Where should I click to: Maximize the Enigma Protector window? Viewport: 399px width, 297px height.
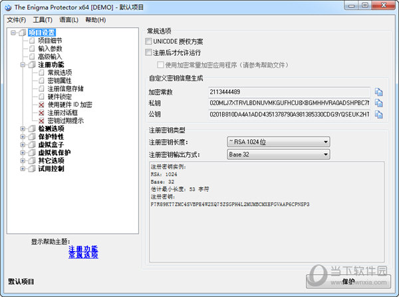(x=364, y=5)
